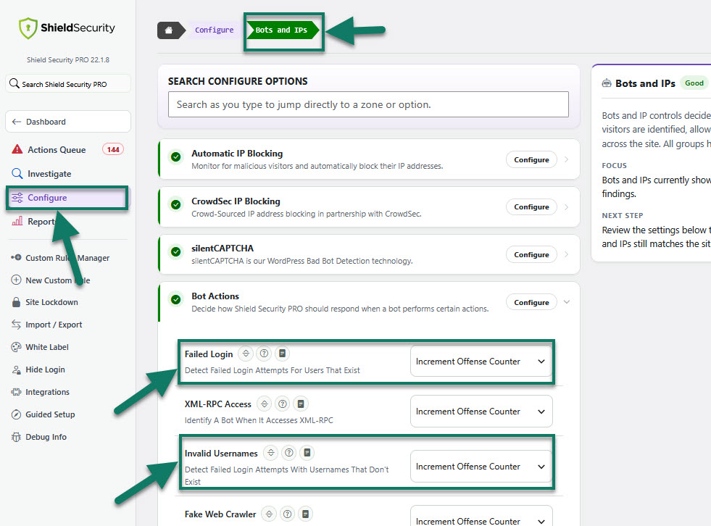Open the Failed Login action dropdown
The image size is (711, 526).
click(481, 362)
